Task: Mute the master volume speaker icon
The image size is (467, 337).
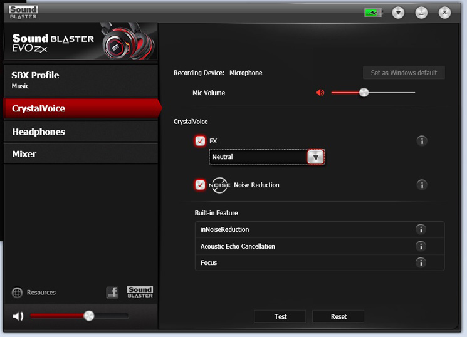Action: (18, 316)
